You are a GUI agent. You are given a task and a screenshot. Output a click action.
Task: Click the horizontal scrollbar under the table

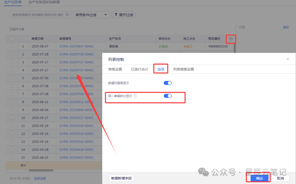coord(41,170)
